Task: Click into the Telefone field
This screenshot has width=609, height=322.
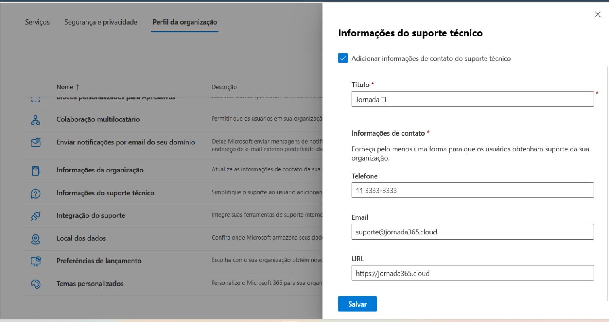Action: 473,190
